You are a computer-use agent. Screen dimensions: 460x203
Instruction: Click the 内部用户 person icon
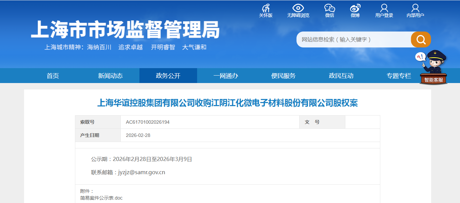pyautogui.click(x=415, y=8)
